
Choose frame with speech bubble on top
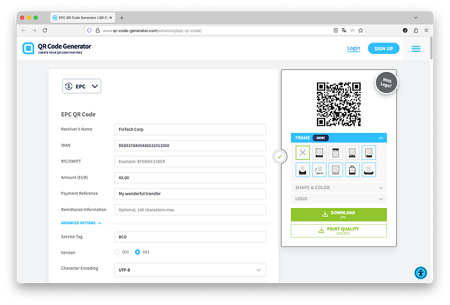(x=336, y=153)
